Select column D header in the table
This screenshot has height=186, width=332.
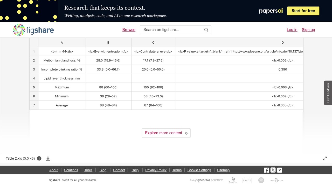239,43
